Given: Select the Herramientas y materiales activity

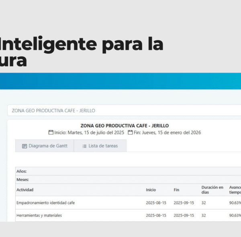Looking at the screenshot, I should (x=39, y=216).
